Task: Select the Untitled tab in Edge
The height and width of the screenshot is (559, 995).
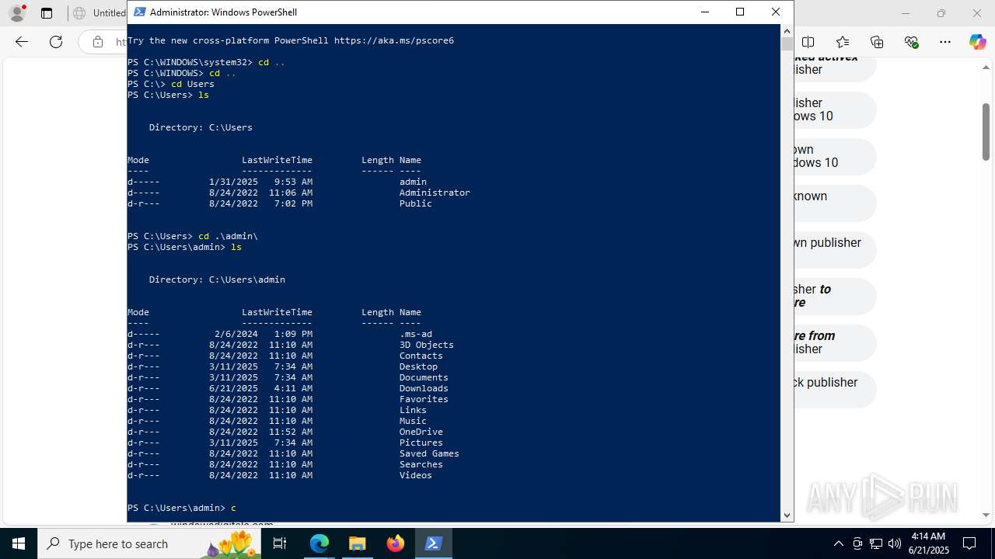Action: coord(99,13)
